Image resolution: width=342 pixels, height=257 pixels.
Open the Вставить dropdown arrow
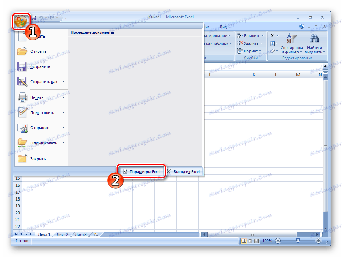(263, 36)
